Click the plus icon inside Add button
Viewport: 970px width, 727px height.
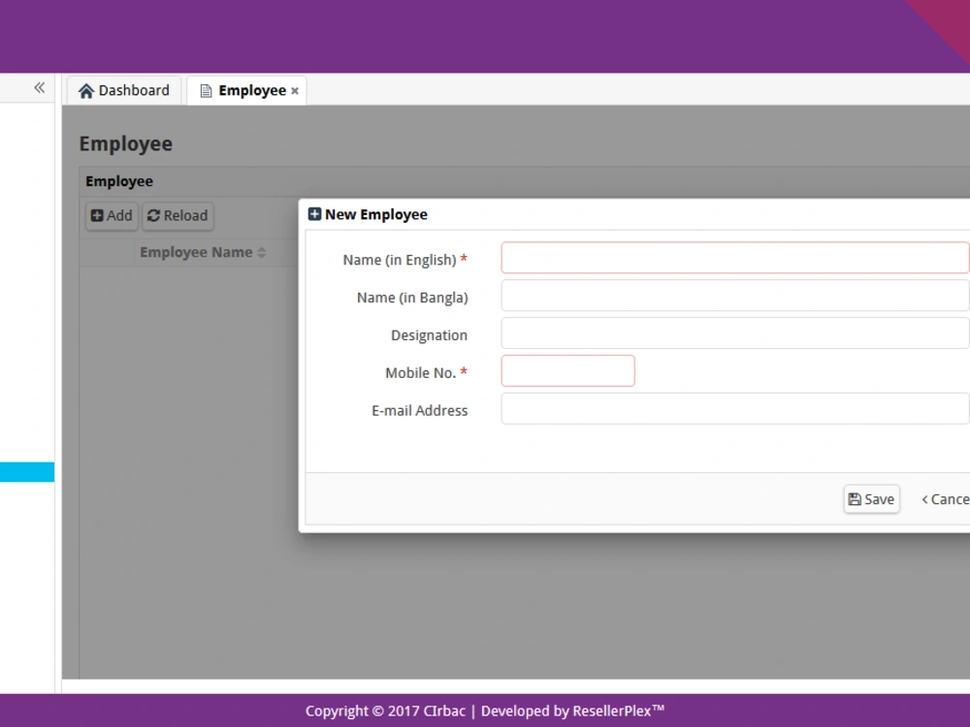[x=96, y=215]
